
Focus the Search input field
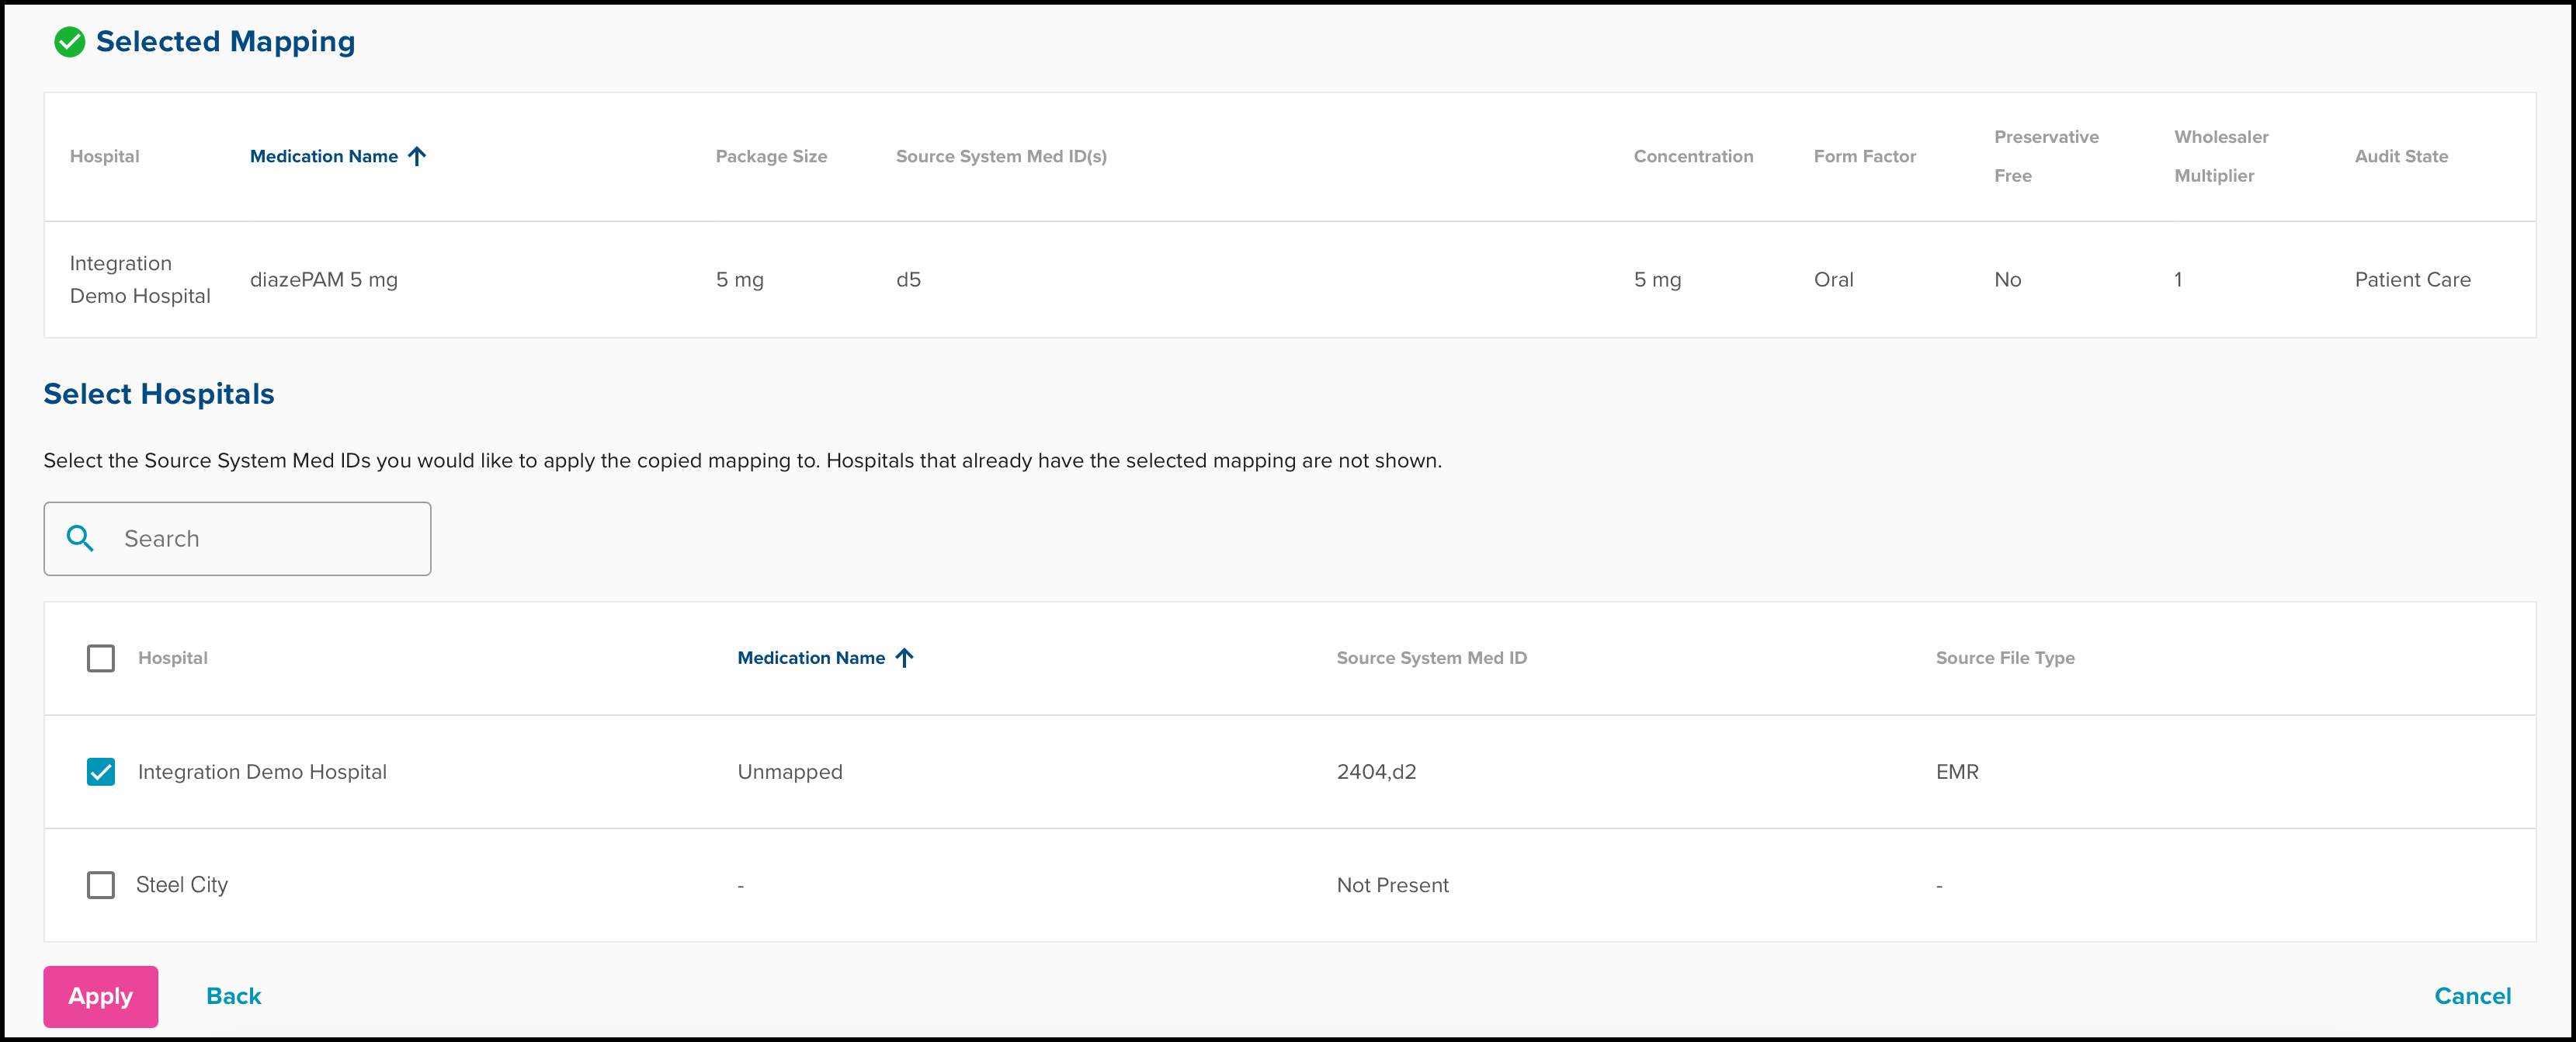(x=265, y=539)
